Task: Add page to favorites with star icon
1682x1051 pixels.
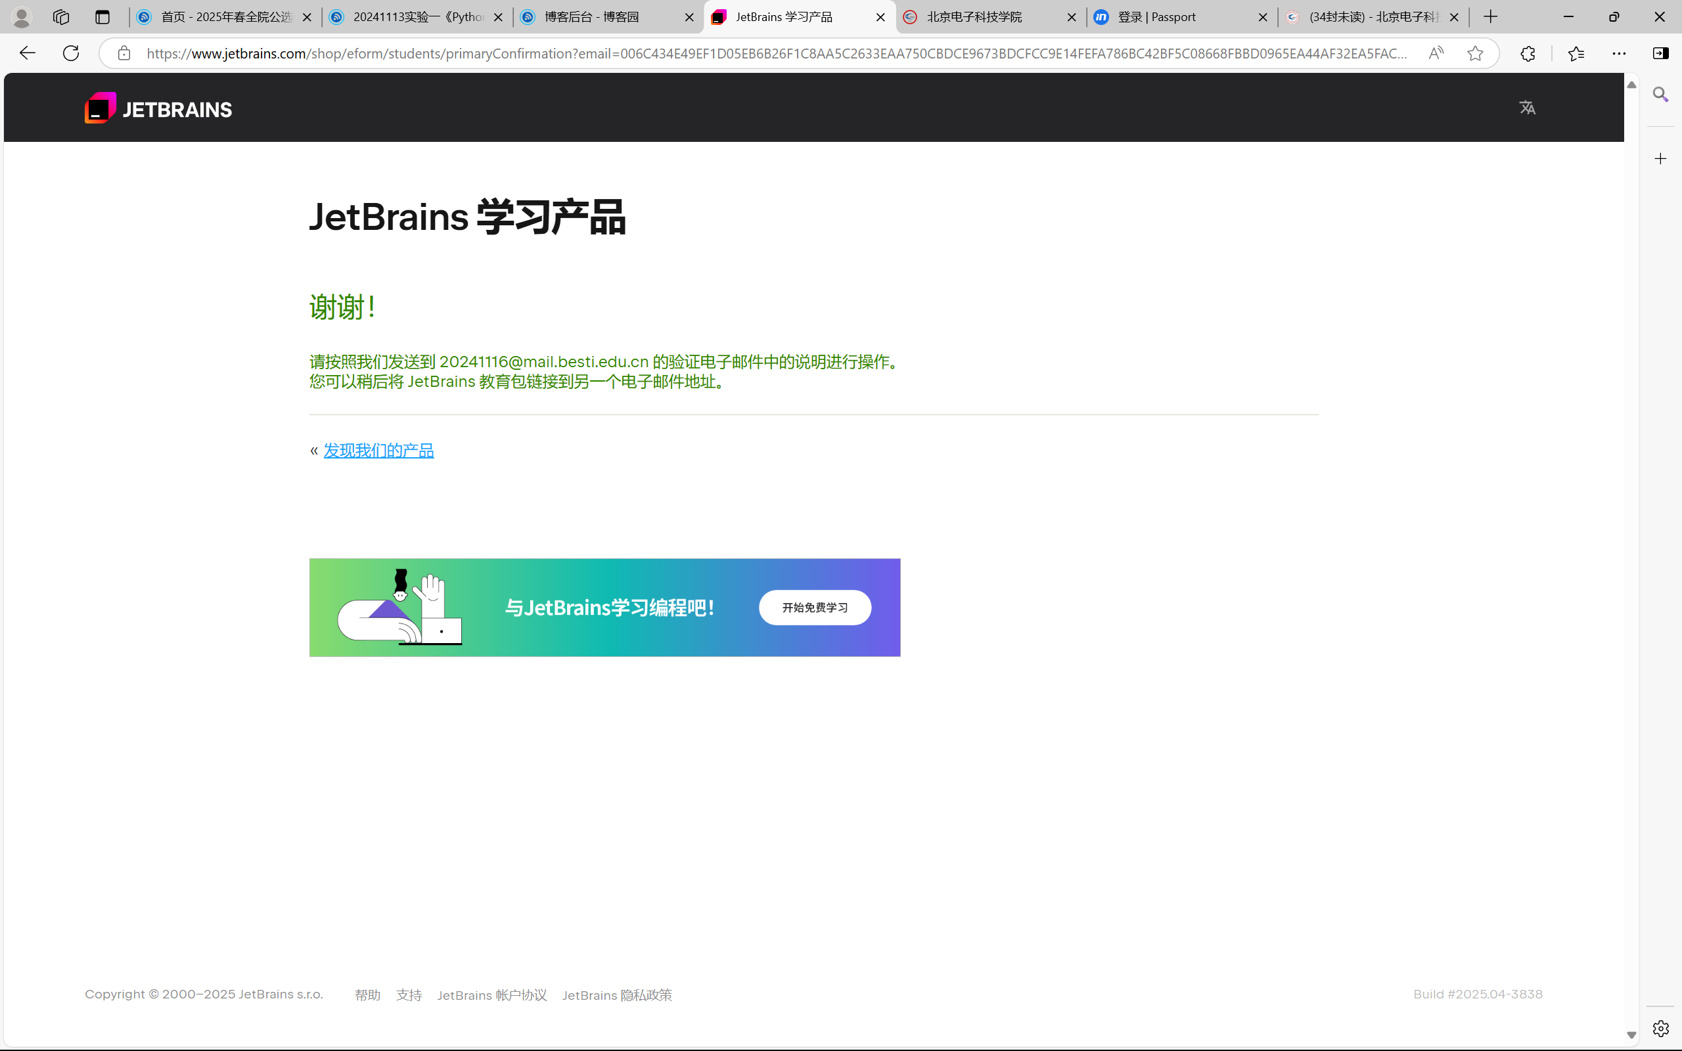Action: 1475,53
